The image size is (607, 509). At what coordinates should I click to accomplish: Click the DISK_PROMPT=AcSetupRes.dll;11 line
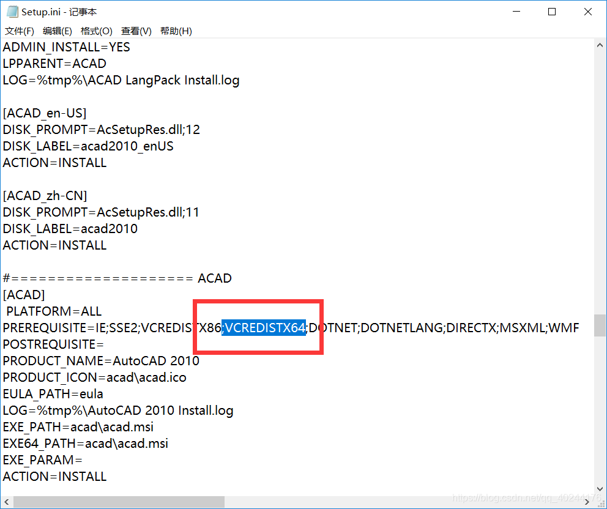click(x=101, y=212)
